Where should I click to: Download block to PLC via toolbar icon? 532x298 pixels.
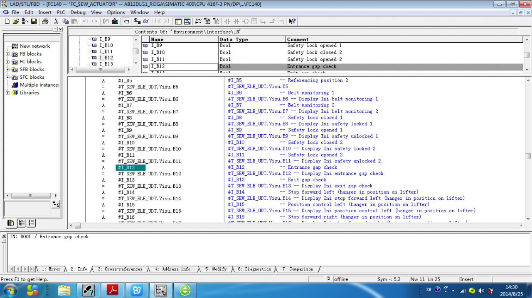click(x=115, y=21)
